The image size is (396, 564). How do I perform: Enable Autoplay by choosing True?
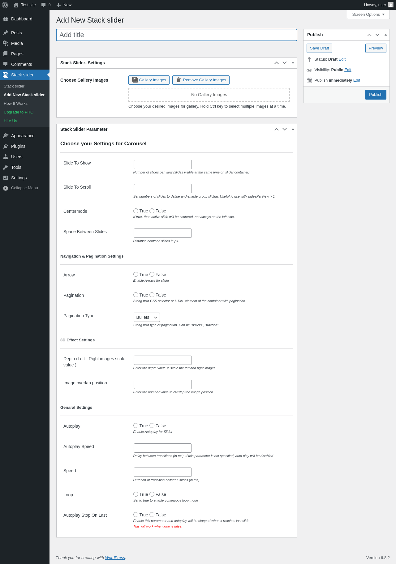pos(136,426)
